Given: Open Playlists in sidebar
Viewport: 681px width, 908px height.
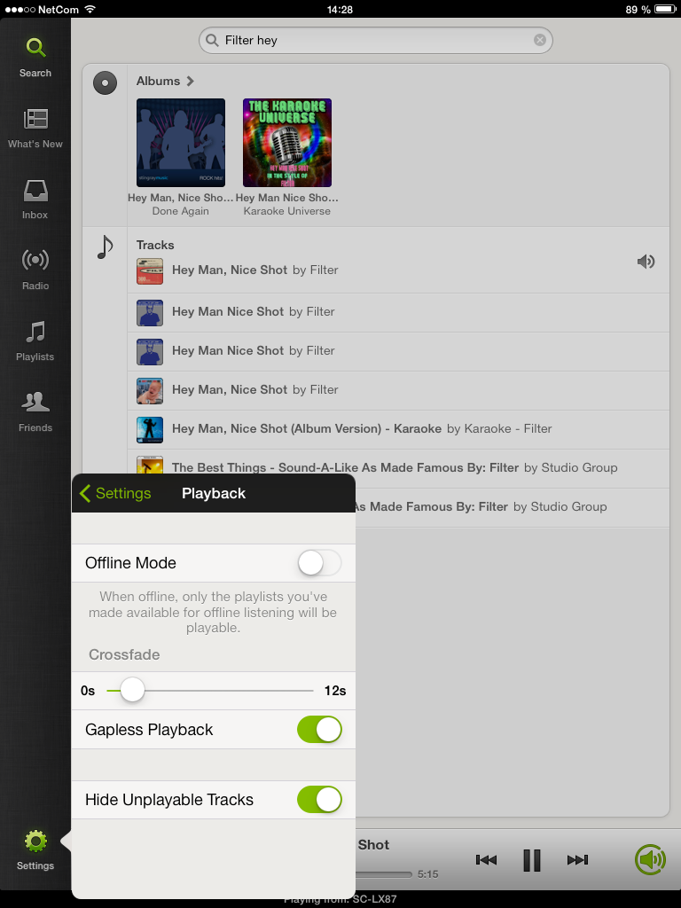Looking at the screenshot, I should 35,341.
